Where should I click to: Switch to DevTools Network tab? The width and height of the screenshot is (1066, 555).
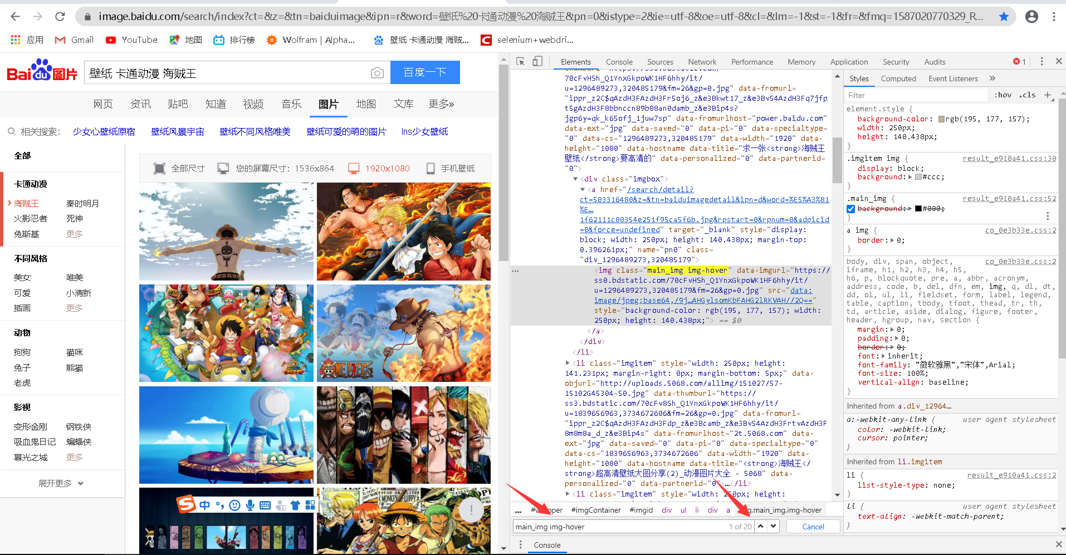tap(702, 62)
